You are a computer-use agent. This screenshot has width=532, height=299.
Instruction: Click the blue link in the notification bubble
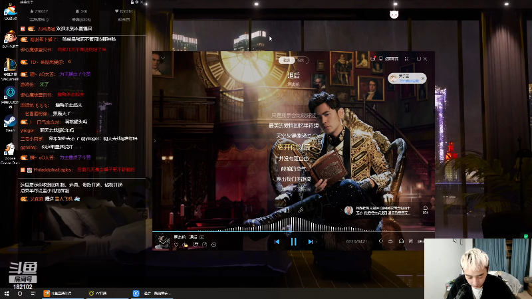point(409,81)
